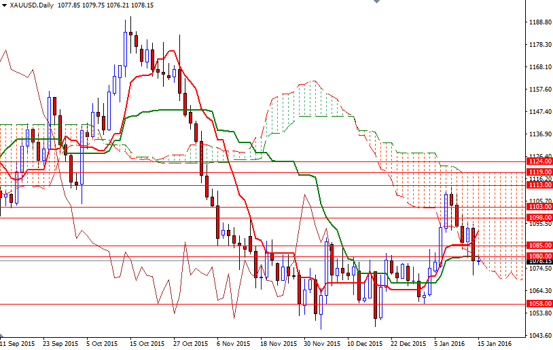This screenshot has width=553, height=350.
Task: Click the 1147.40 price scale label
Action: click(x=539, y=111)
